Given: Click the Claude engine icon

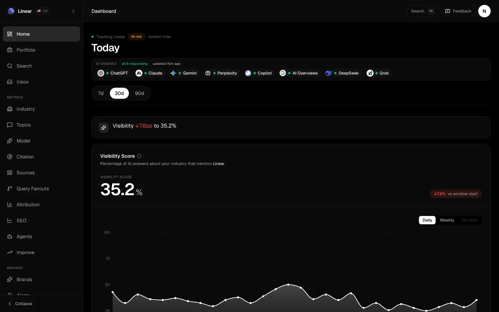Looking at the screenshot, I should [139, 73].
